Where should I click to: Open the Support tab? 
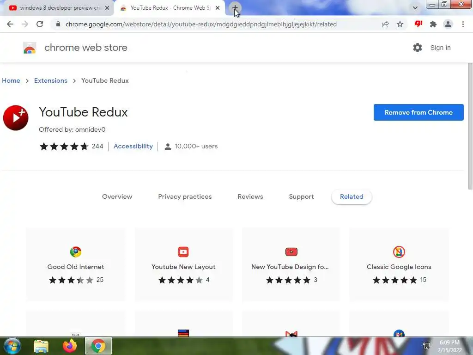(301, 196)
